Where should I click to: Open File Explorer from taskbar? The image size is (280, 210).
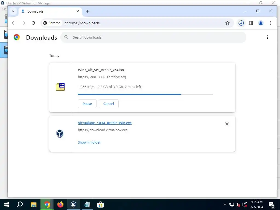[33, 205]
